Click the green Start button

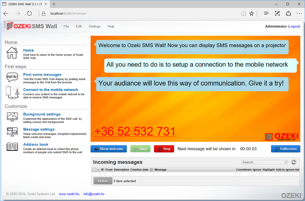click(x=140, y=149)
